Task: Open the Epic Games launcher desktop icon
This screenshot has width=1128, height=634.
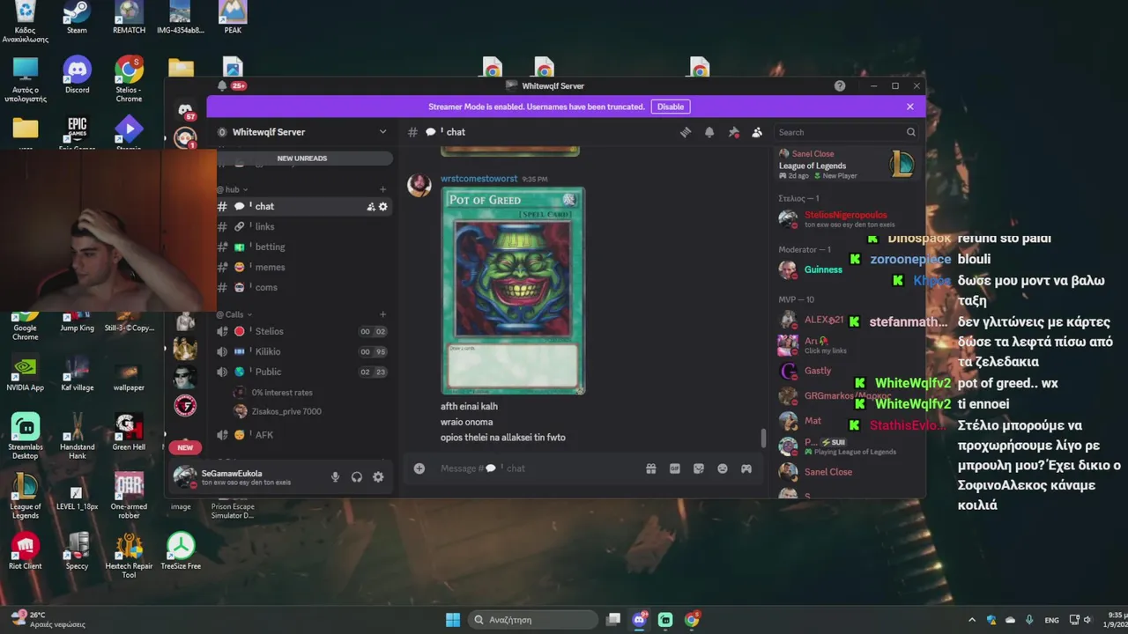Action: [x=77, y=134]
